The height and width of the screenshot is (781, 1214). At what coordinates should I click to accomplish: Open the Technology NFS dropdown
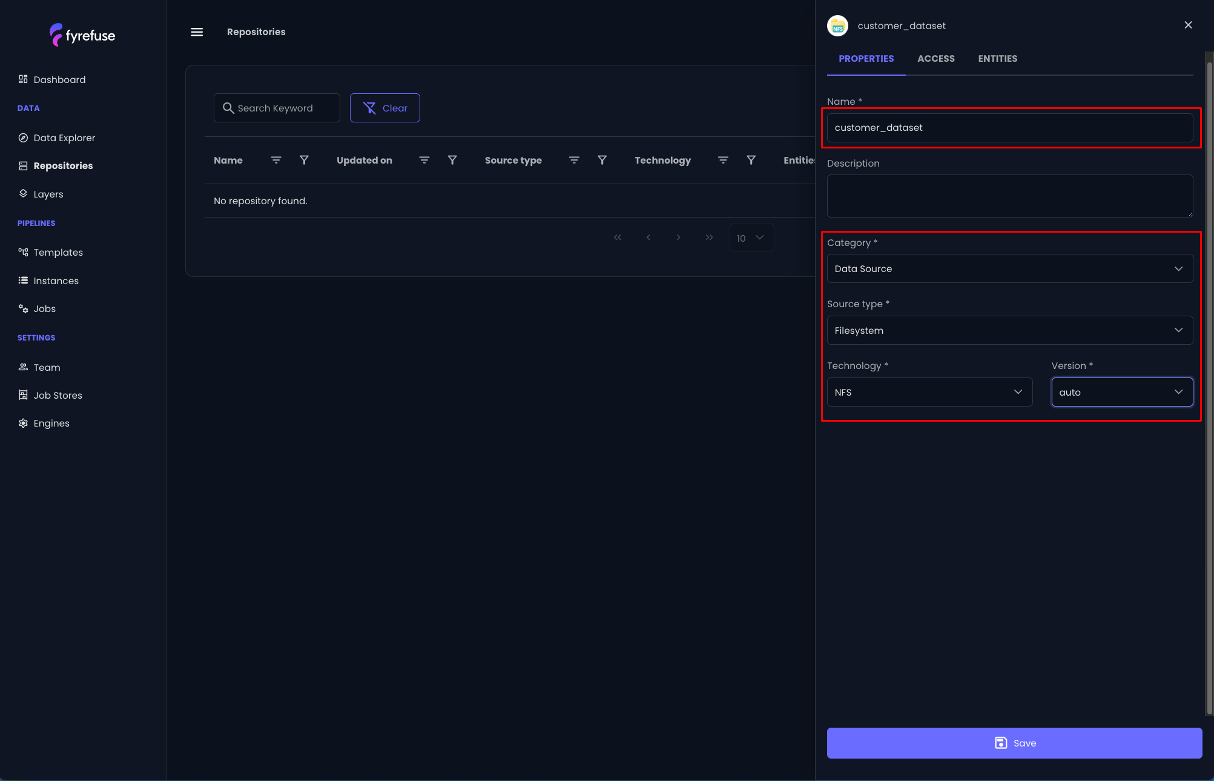point(930,392)
